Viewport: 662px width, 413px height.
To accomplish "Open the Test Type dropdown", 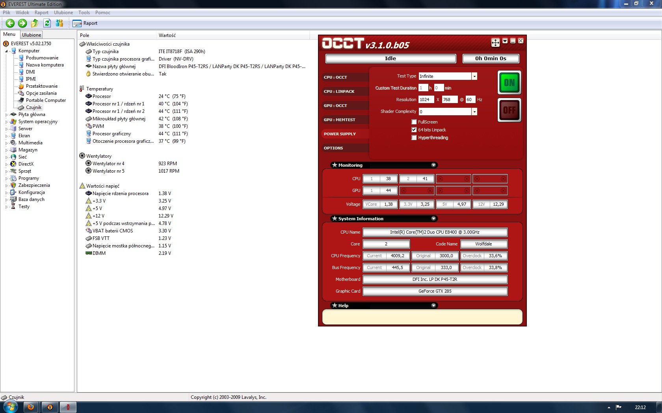I will click(474, 76).
